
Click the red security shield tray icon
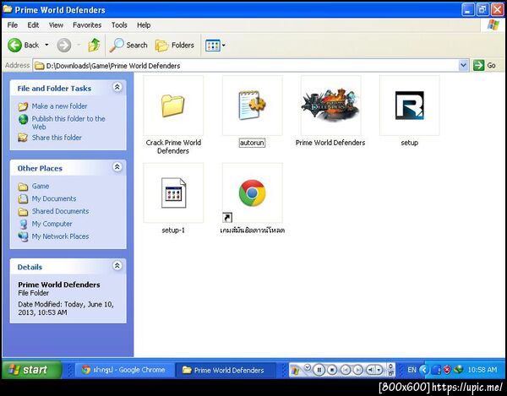click(447, 370)
